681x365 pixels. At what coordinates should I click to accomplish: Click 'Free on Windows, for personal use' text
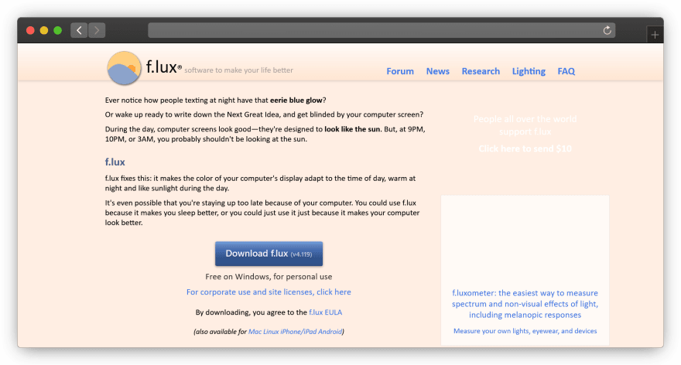tap(269, 277)
